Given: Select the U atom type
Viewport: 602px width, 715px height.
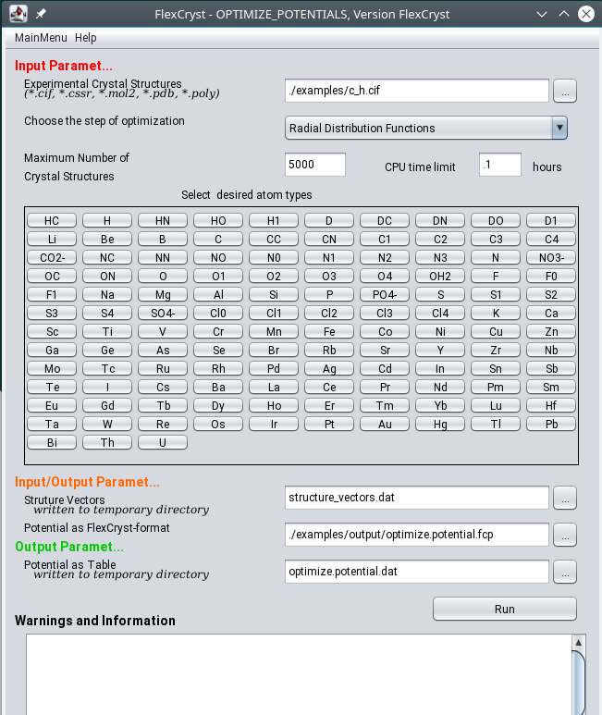Looking at the screenshot, I should point(163,442).
